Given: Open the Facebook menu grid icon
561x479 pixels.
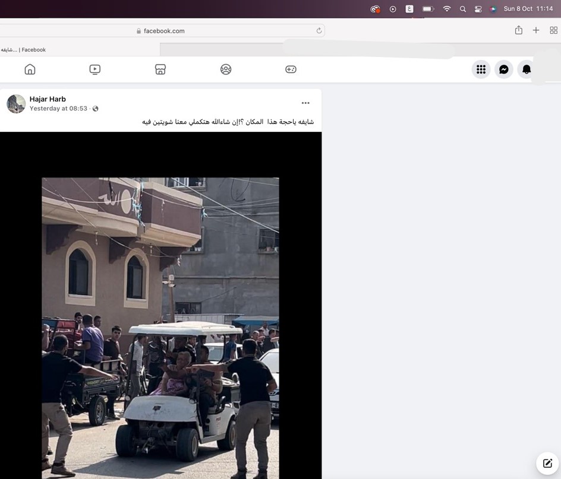Looking at the screenshot, I should [481, 69].
